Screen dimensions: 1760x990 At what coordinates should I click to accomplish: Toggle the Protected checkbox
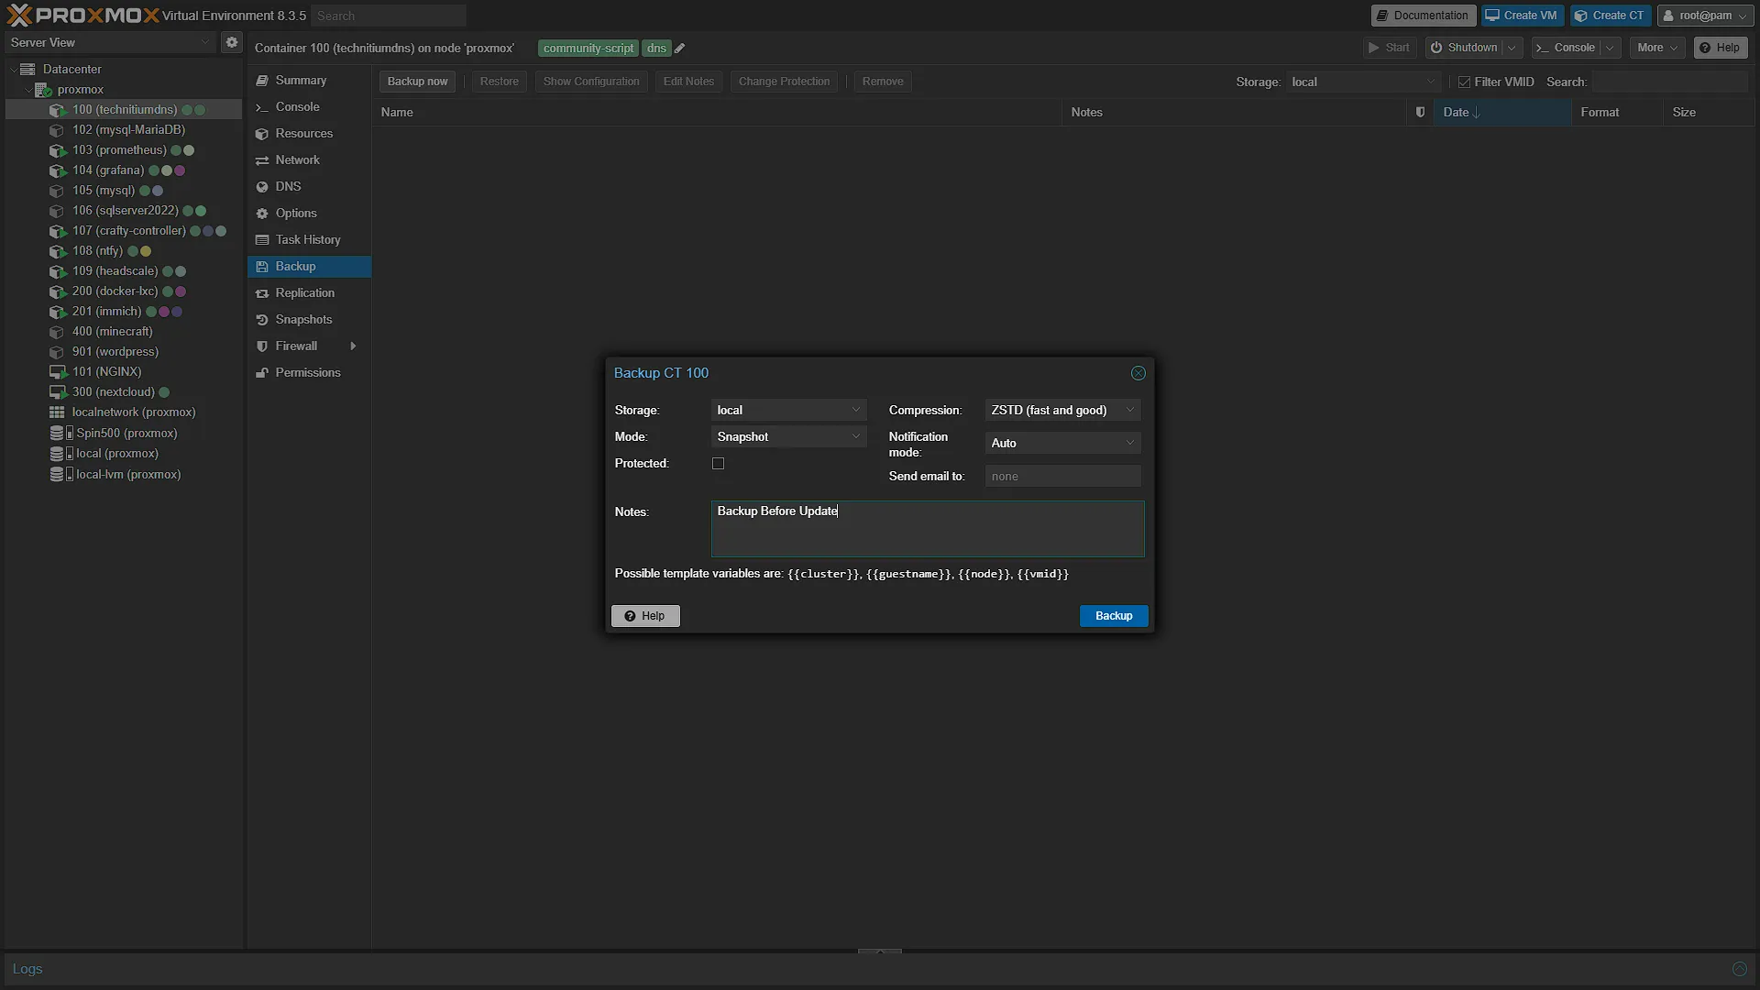tap(719, 464)
